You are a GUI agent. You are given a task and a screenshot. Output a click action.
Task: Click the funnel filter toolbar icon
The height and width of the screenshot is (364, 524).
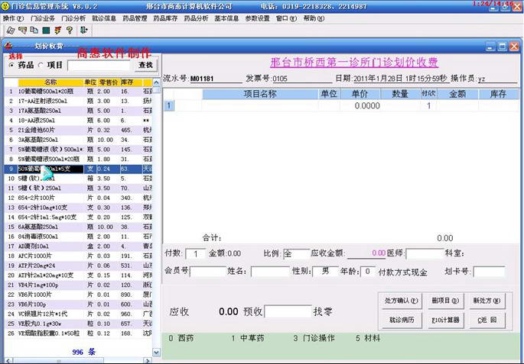pos(22,31)
